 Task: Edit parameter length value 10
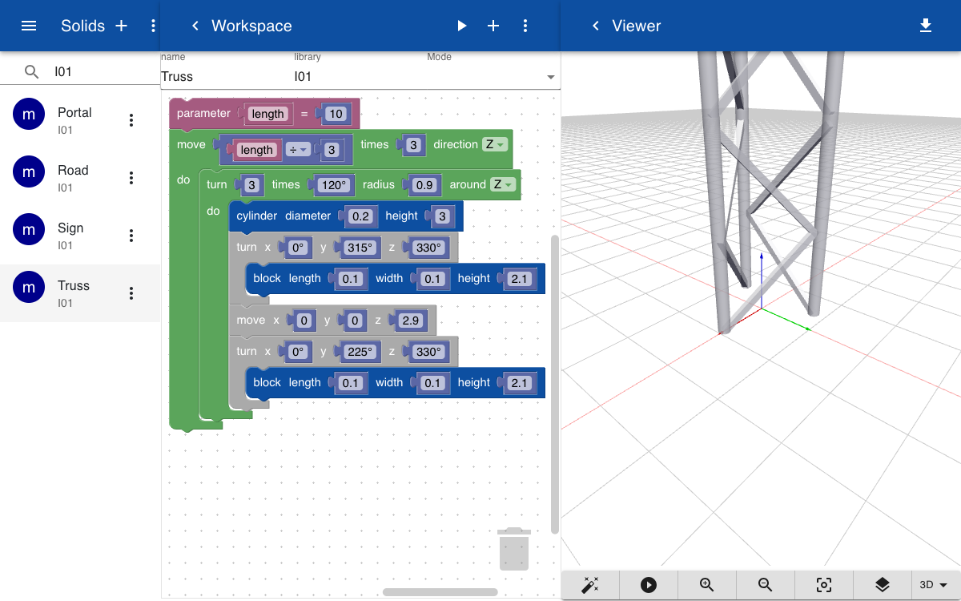pyautogui.click(x=336, y=114)
